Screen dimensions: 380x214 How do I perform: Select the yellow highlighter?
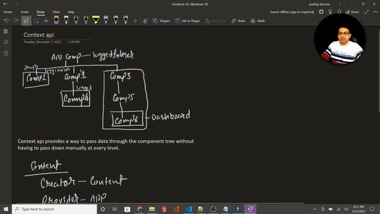(96, 20)
